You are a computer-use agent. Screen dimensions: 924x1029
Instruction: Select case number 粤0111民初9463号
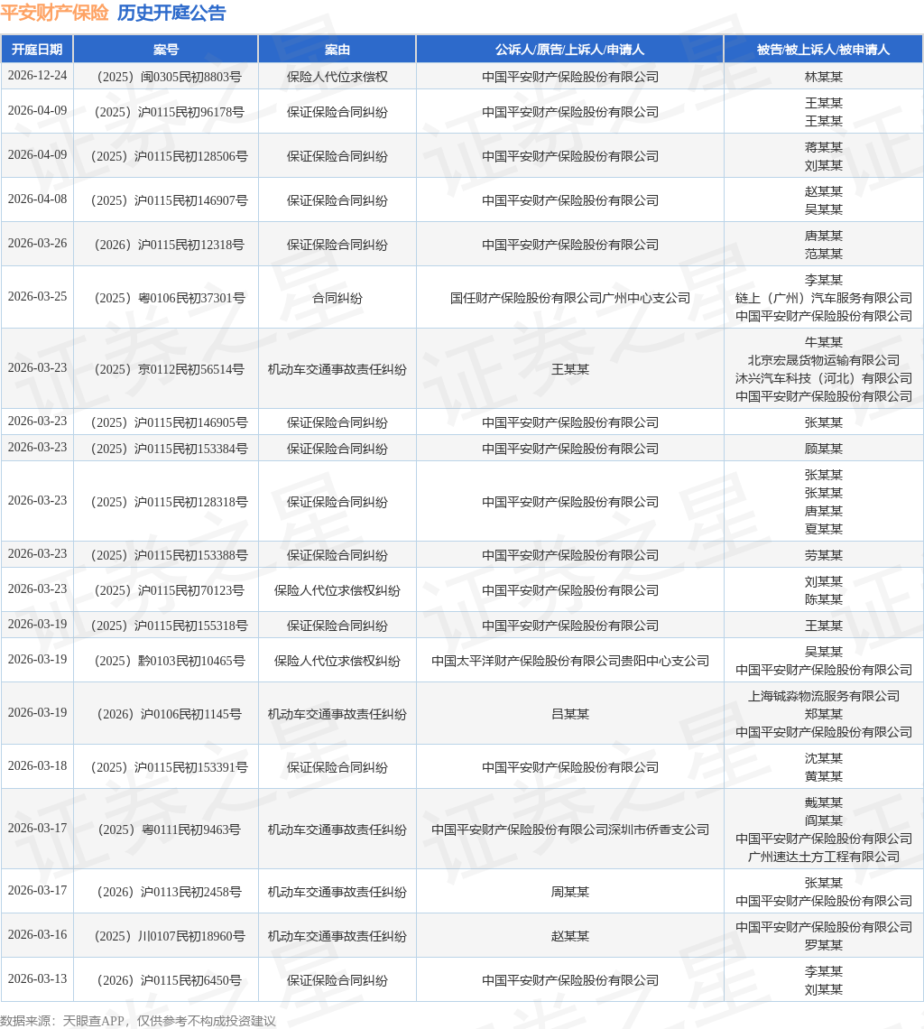click(x=170, y=830)
